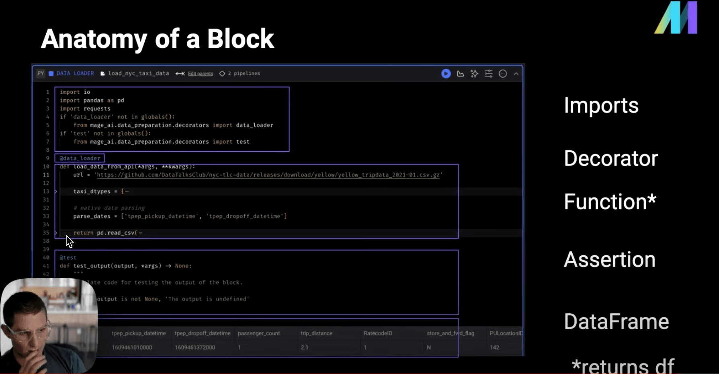Click the @data_loader decorator line
This screenshot has height=374, width=719.
(80, 158)
